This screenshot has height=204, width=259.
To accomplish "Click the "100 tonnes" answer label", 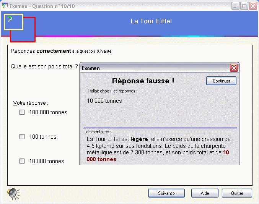I will point(43,137).
